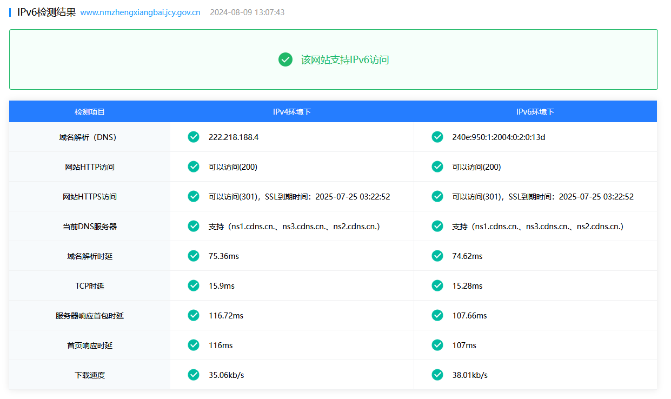Click the check icon beside 107.66ms
The image size is (671, 399).
pyautogui.click(x=437, y=315)
